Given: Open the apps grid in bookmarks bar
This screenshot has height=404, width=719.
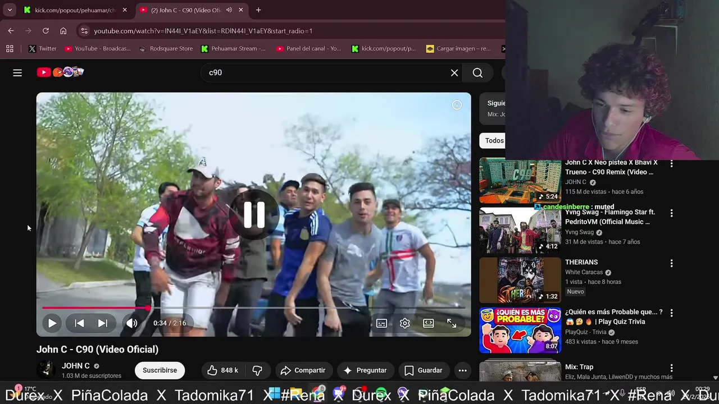Looking at the screenshot, I should click(10, 49).
